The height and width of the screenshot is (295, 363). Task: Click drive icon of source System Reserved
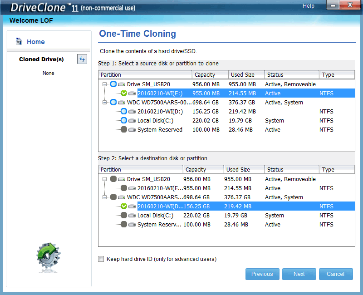coord(132,130)
